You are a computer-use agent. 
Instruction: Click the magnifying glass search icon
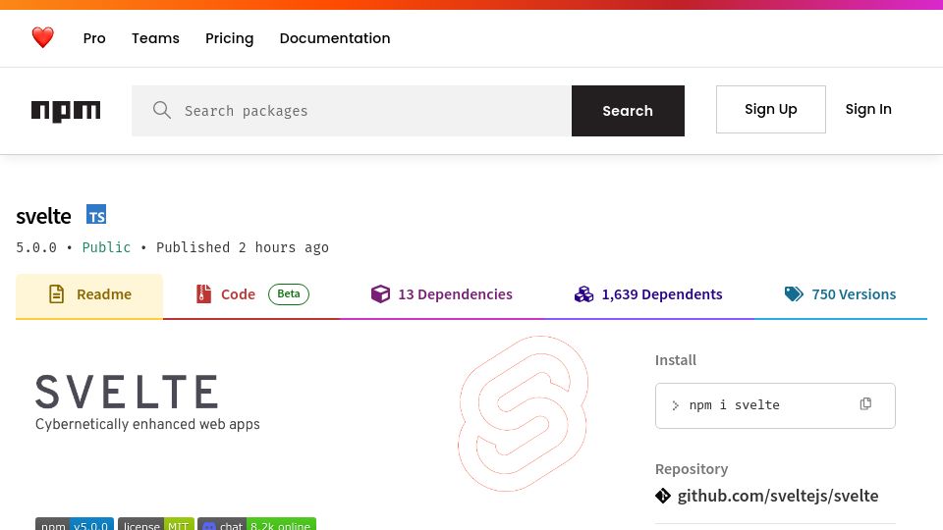coord(162,110)
